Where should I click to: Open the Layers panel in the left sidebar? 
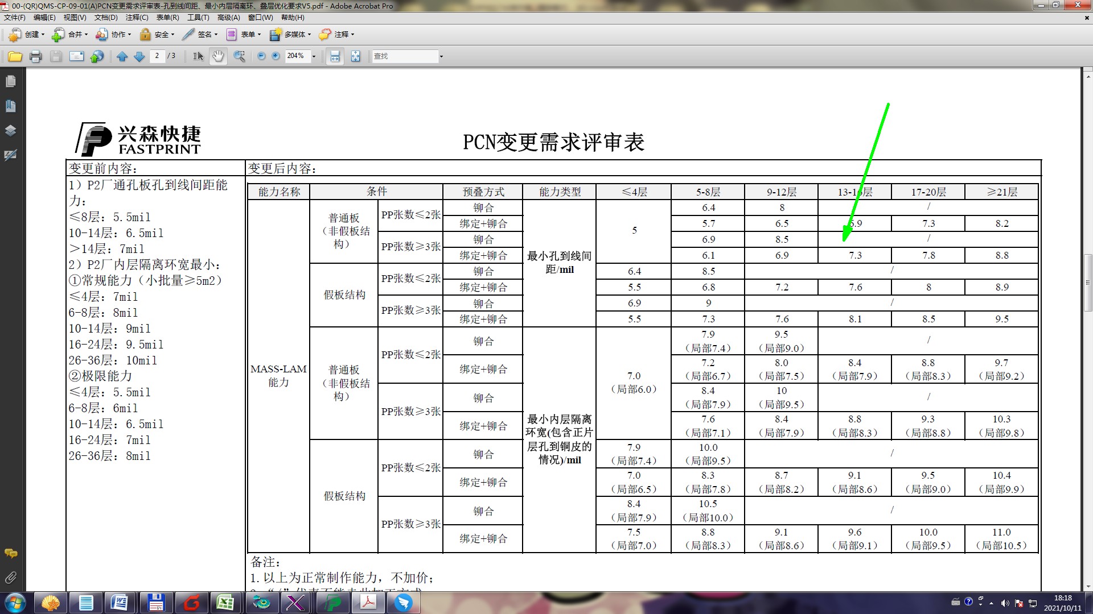[10, 130]
